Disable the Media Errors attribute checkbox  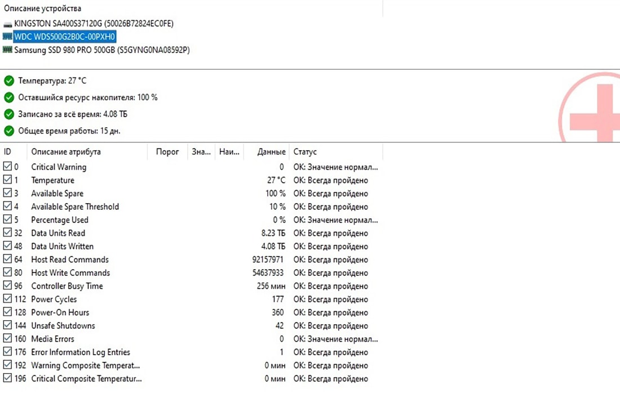click(7, 339)
